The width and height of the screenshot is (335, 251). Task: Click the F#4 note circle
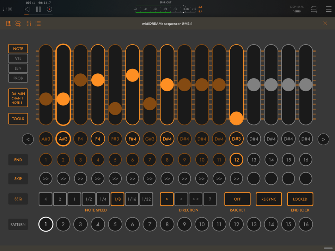point(133,139)
